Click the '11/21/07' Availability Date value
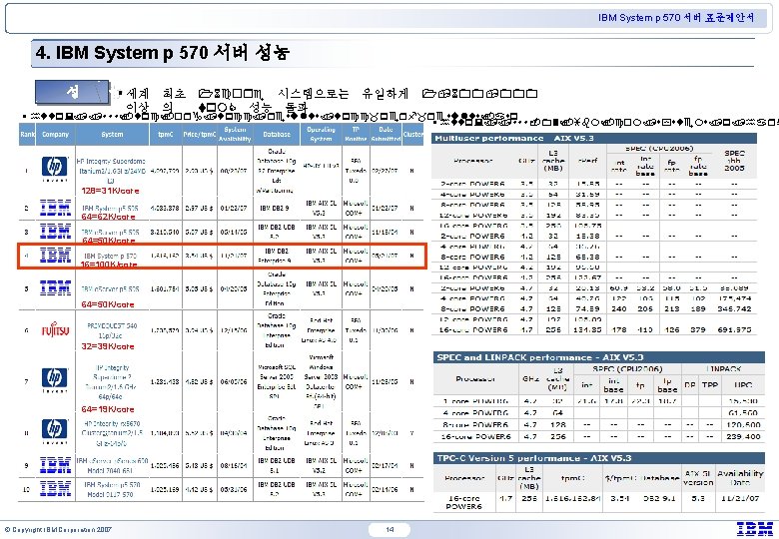This screenshot has width=779, height=539. (x=740, y=498)
